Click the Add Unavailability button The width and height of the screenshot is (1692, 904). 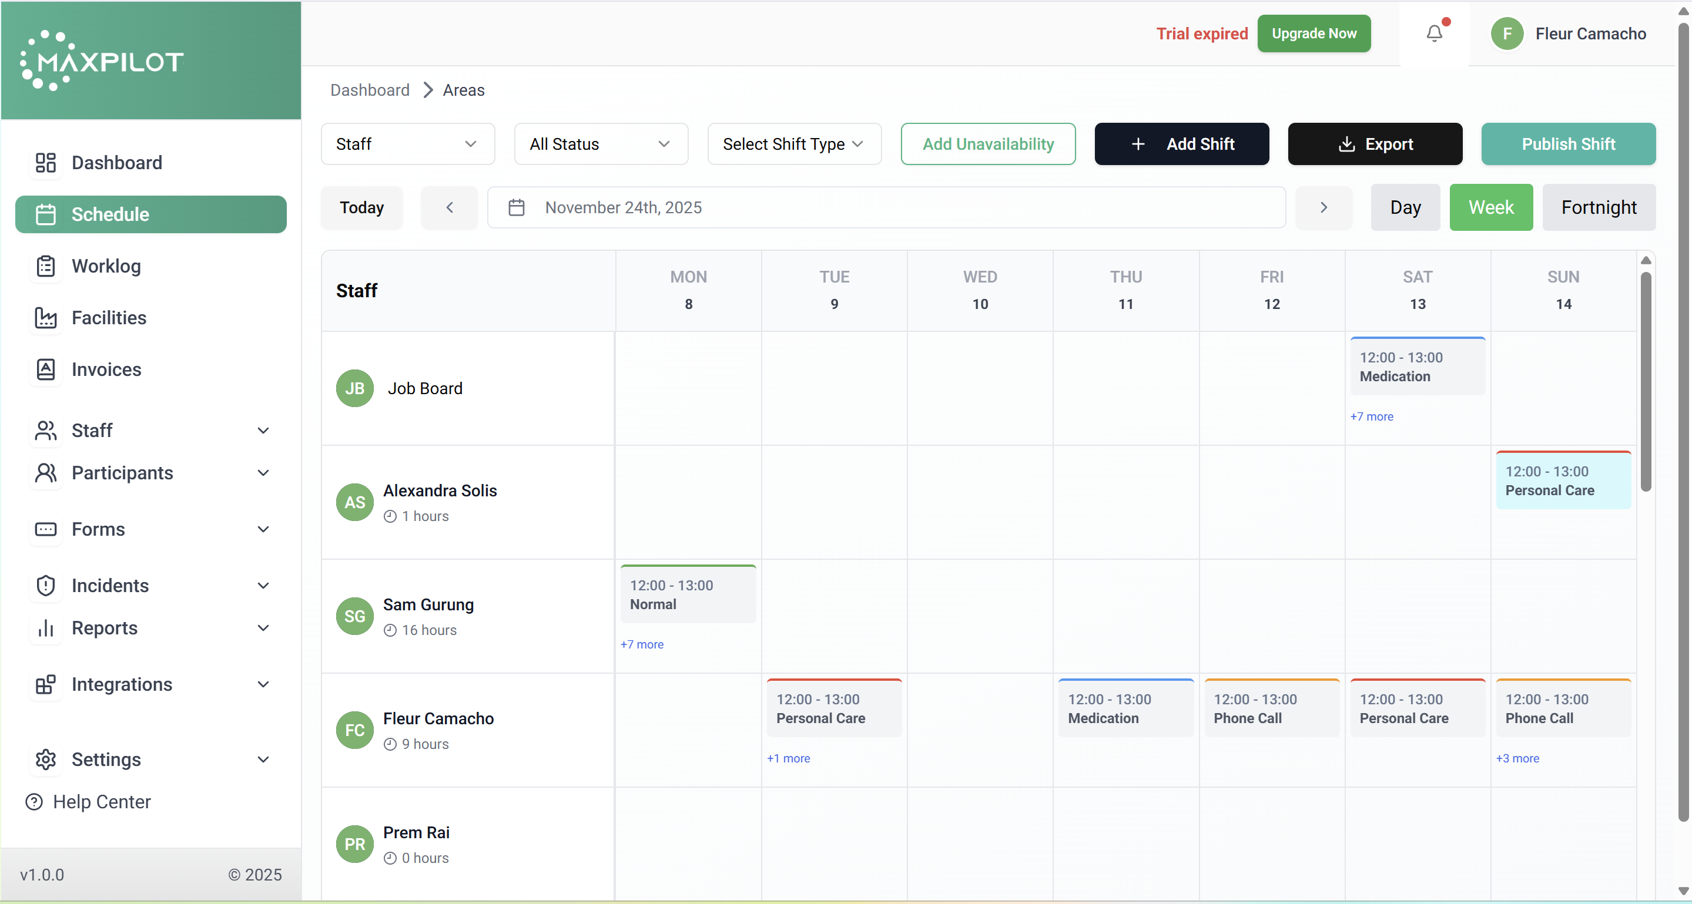point(987,144)
